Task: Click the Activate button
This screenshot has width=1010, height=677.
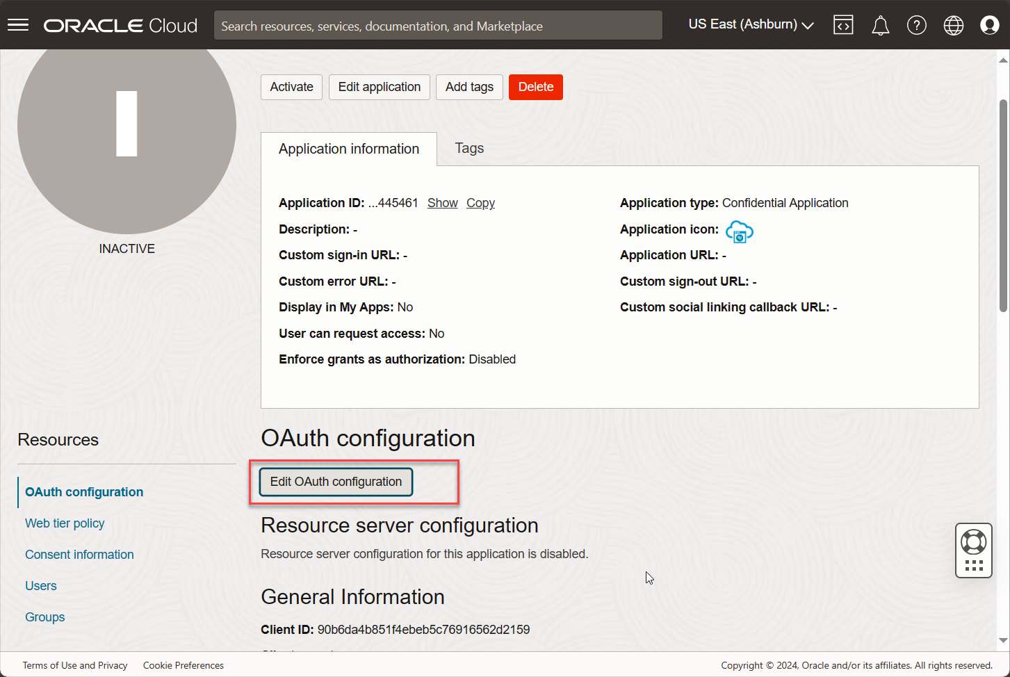Action: [x=291, y=87]
